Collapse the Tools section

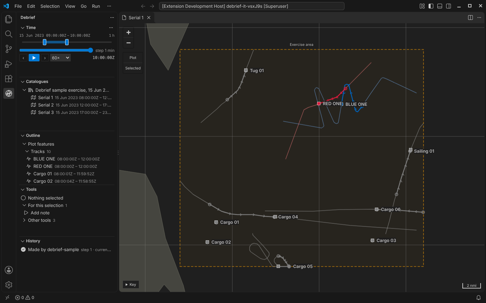(x=23, y=189)
